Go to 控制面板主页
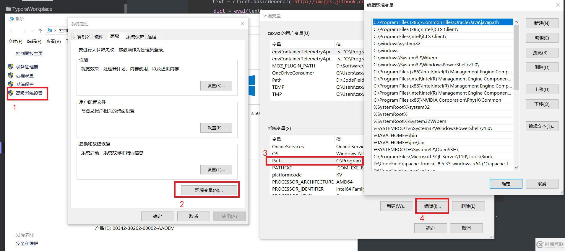This screenshot has width=565, height=251. tap(29, 53)
